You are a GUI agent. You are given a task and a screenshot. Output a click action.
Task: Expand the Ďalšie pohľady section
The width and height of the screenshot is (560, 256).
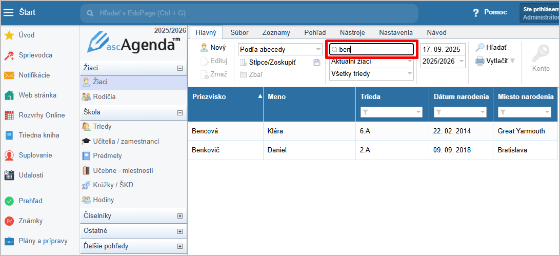click(x=180, y=246)
